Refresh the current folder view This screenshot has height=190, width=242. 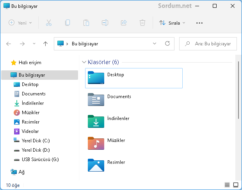[x=167, y=44]
